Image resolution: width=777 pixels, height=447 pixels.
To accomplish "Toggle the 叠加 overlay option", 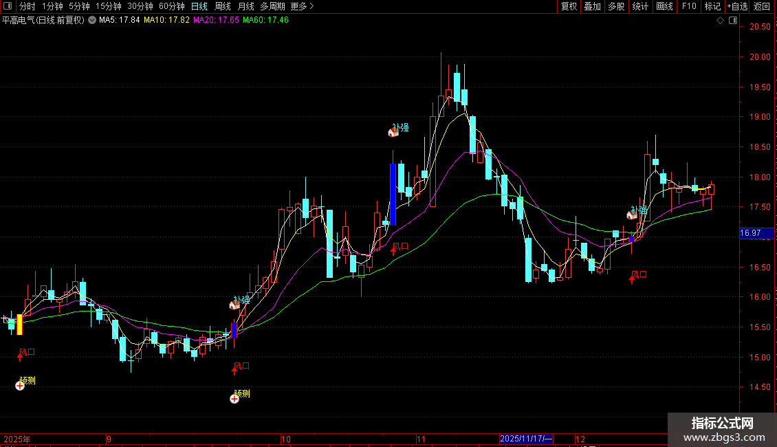I will (x=592, y=6).
